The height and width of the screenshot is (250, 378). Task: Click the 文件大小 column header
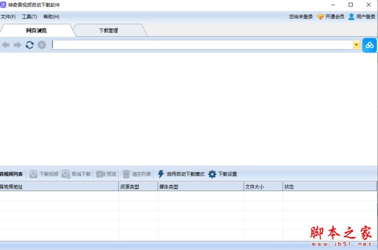(264, 187)
